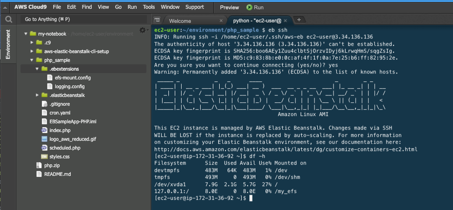Toggle the Environment side panel tab
Viewport: 453px width, 210px height.
(8, 44)
